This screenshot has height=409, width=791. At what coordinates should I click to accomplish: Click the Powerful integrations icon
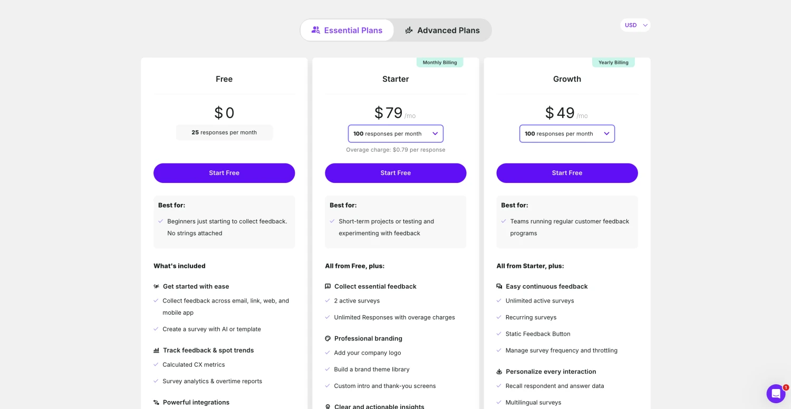[156, 403]
